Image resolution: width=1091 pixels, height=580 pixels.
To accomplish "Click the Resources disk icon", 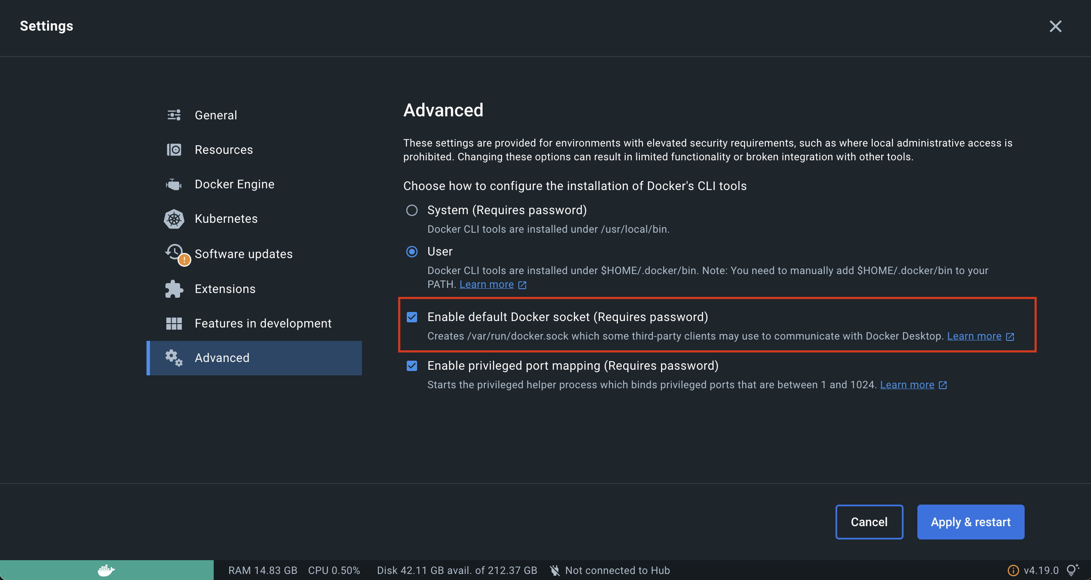I will [x=174, y=150].
